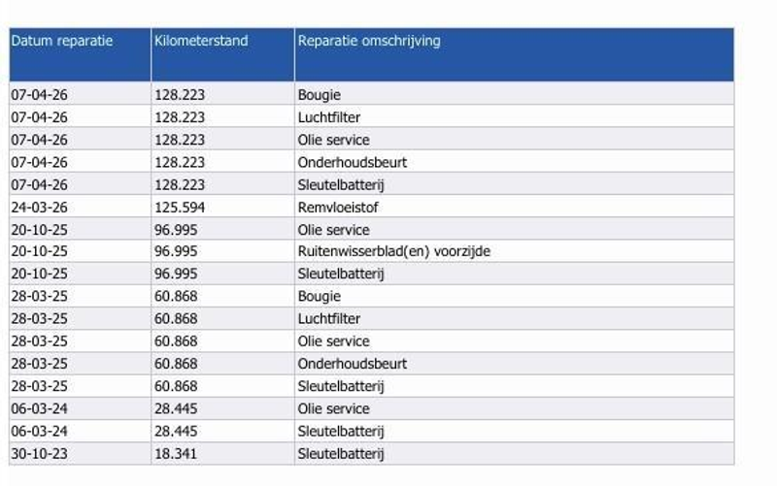Select the Luchtfilter row dated 07-04-26
The width and height of the screenshot is (777, 486).
[372, 116]
